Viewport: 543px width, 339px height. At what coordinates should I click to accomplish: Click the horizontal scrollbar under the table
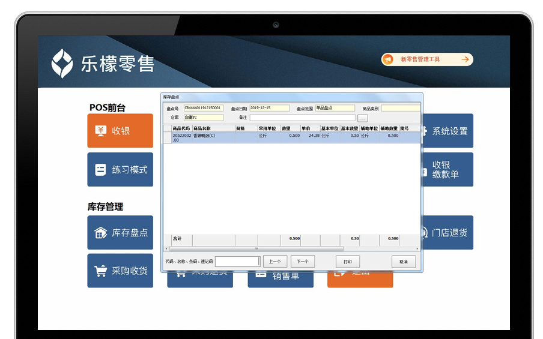click(x=255, y=248)
